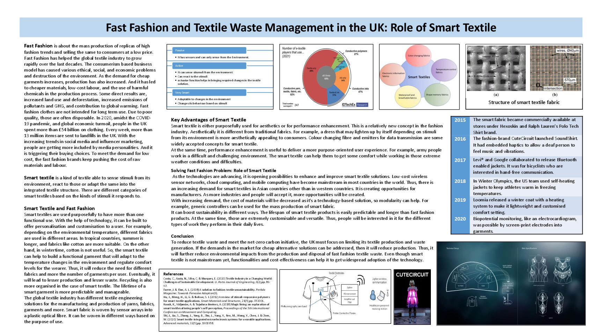596x335 pixels.
Task: Select the Winter Olympics self-heating jackets entry
Action: (524, 187)
